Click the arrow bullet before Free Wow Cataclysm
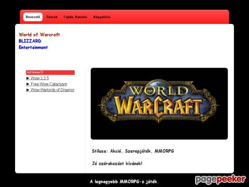 click(x=28, y=84)
